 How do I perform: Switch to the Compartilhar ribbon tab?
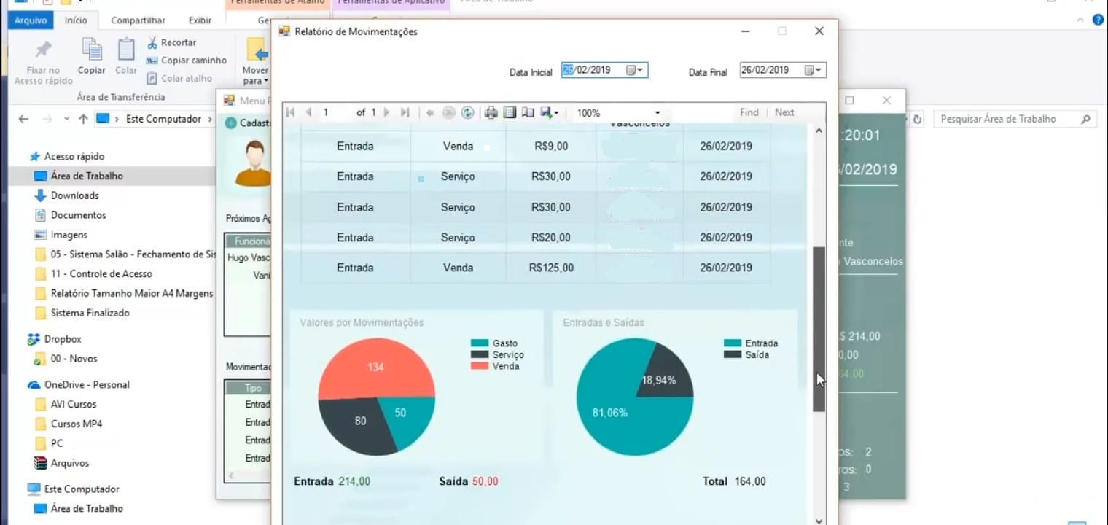(x=138, y=20)
